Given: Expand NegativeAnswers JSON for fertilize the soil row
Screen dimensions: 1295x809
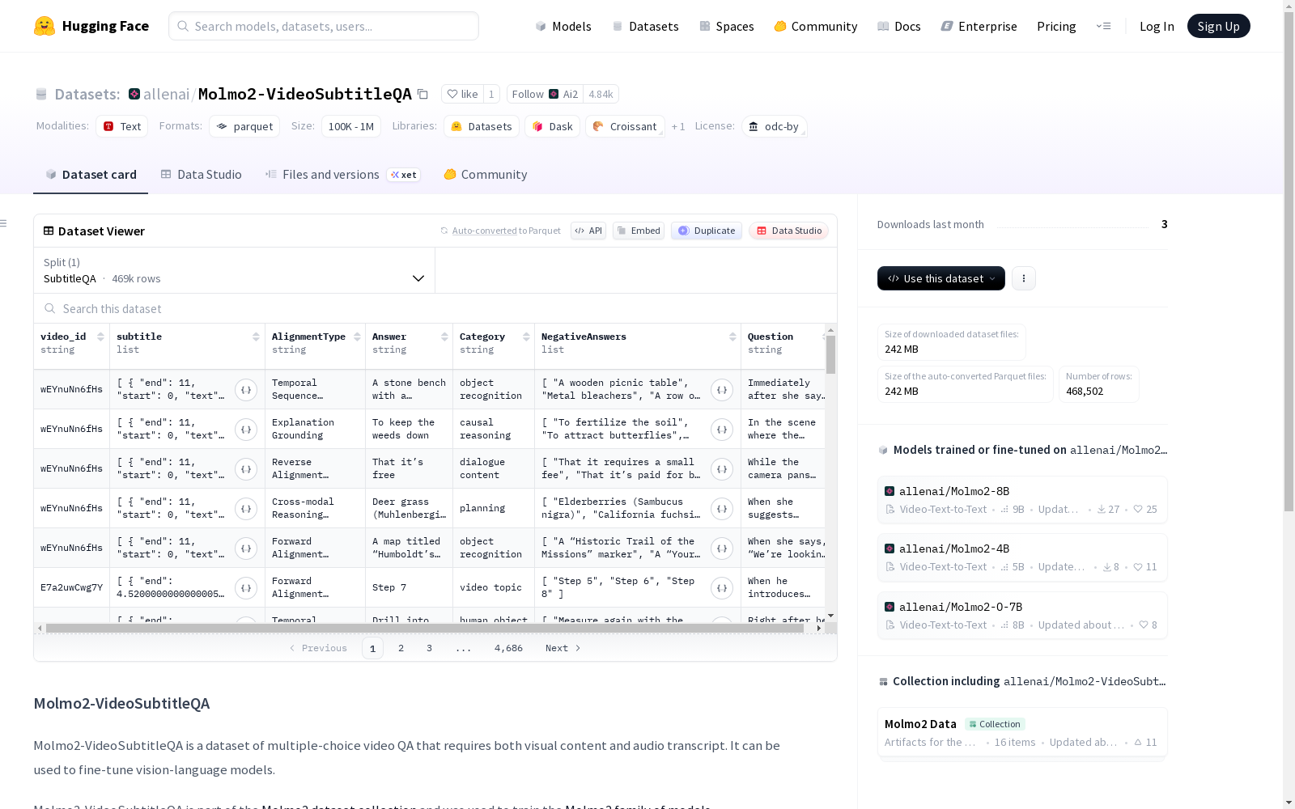Looking at the screenshot, I should (x=722, y=430).
